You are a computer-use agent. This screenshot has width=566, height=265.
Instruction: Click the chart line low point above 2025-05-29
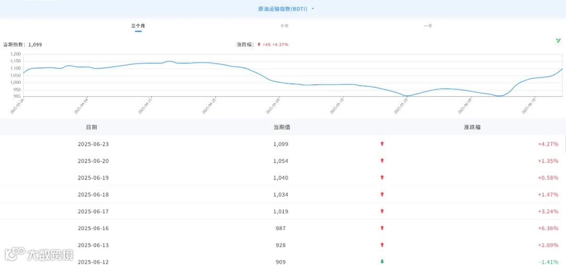408,95
